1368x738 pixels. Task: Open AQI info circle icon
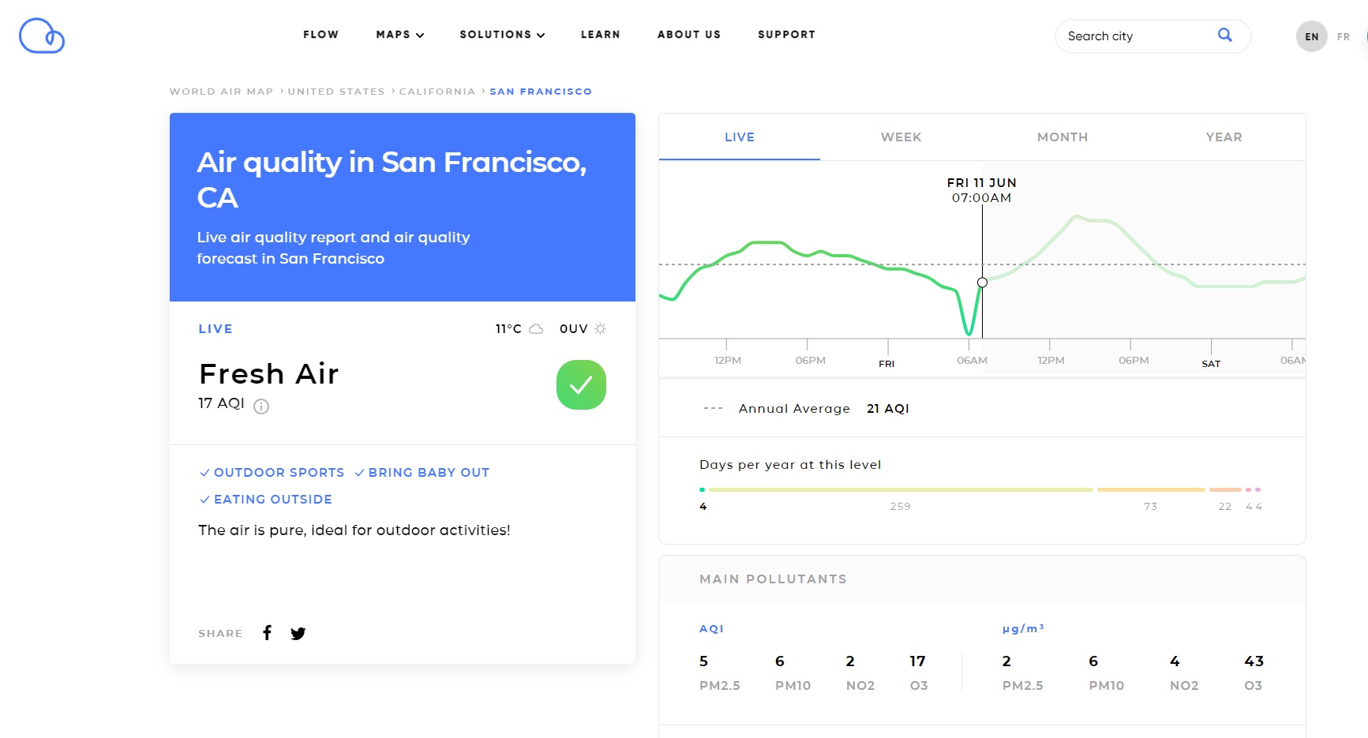point(261,406)
